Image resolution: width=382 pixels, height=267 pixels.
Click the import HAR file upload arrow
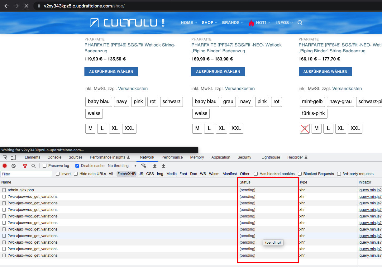[155, 166]
